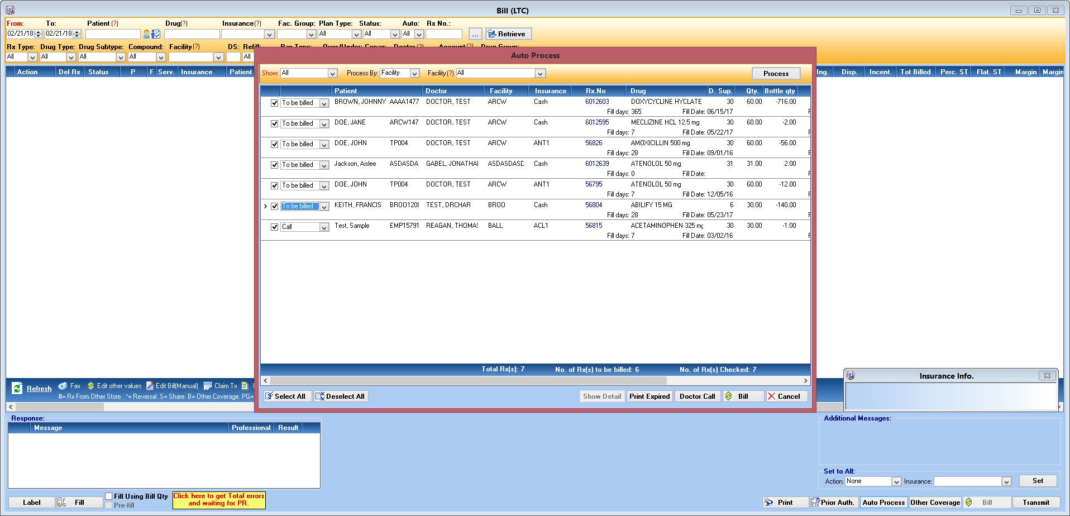This screenshot has width=1070, height=516.
Task: Open the Call action dropdown for Test, Sample
Action: tap(324, 227)
